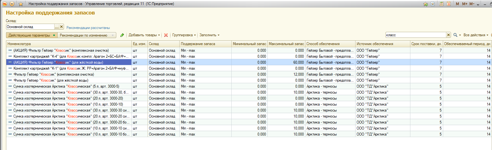Image resolution: width=492 pixels, height=150 pixels.
Task: Open the calendar icon in title bar
Action: pos(449,4)
